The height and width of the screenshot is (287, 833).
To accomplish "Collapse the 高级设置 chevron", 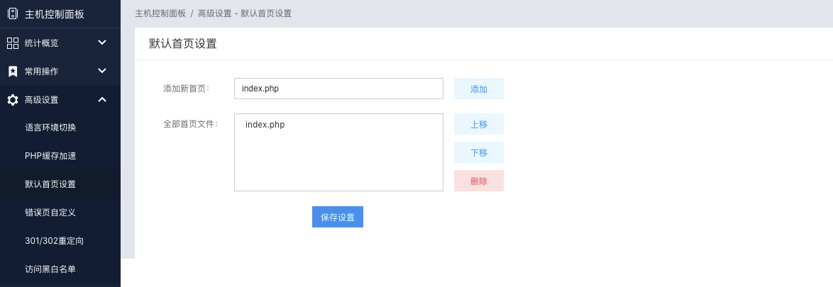I will click(x=103, y=99).
